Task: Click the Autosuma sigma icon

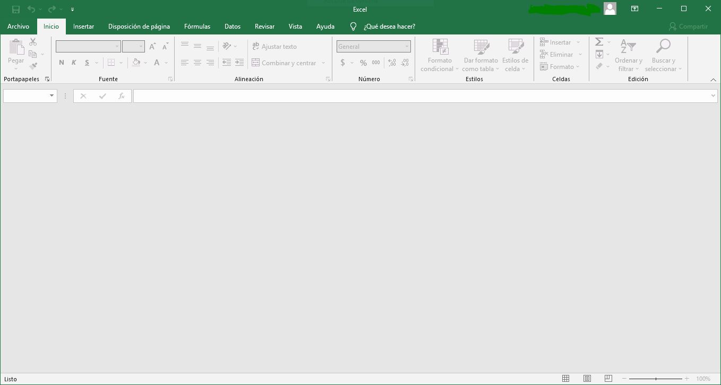Action: (x=599, y=42)
